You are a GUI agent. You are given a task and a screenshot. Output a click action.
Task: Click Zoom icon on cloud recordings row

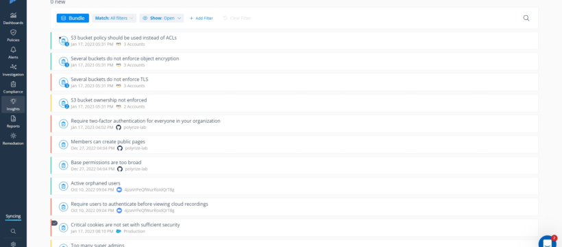119,211
